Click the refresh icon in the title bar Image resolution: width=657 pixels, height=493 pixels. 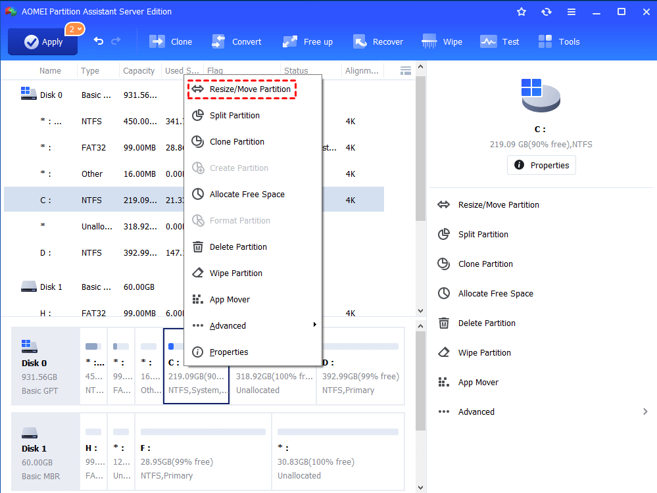(547, 12)
